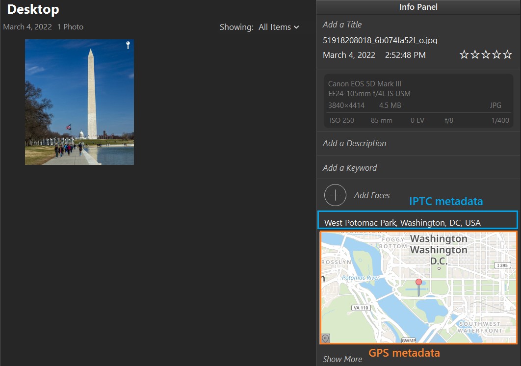Screen dimensions: 521x366
Task: Click the 1/400 shutter speed value
Action: pyautogui.click(x=500, y=120)
